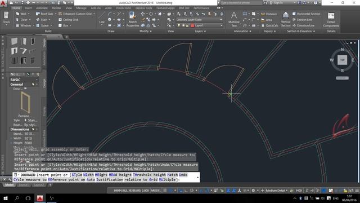Switch to the Insert ribbon tab
The height and width of the screenshot is (203, 360).
(28, 8)
